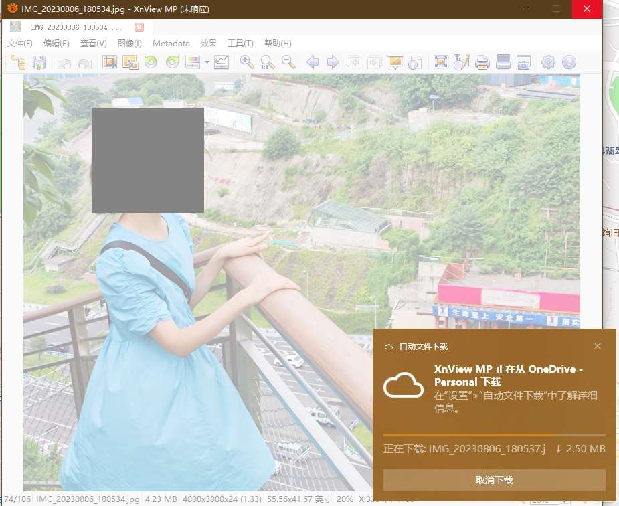The height and width of the screenshot is (506, 619).
Task: Open the 图像(I) menu
Action: coord(129,43)
